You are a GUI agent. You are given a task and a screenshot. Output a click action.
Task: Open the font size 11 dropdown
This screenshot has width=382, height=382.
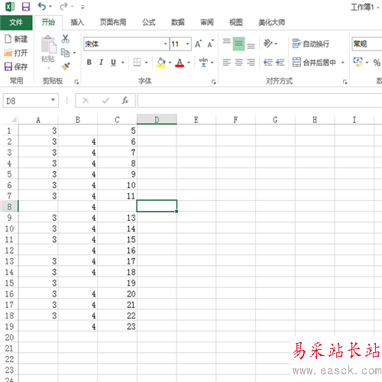[x=187, y=44]
